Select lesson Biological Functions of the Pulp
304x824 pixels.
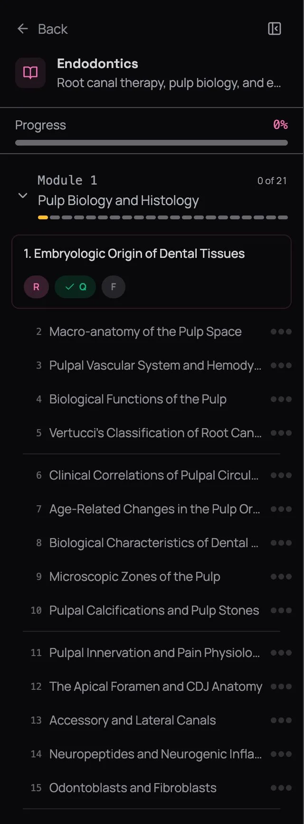138,399
